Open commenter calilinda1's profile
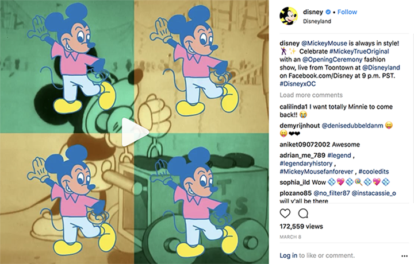 tap(294, 107)
